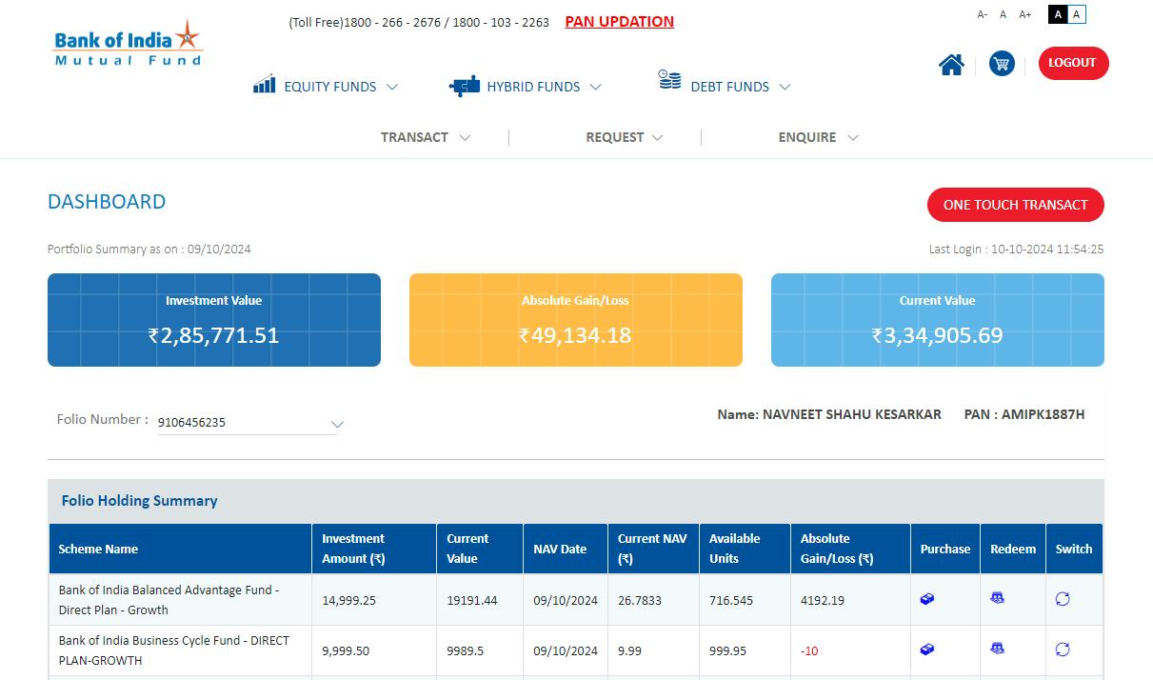This screenshot has height=680, width=1153.
Task: Expand the Hybrid Funds dropdown
Action: coord(595,87)
